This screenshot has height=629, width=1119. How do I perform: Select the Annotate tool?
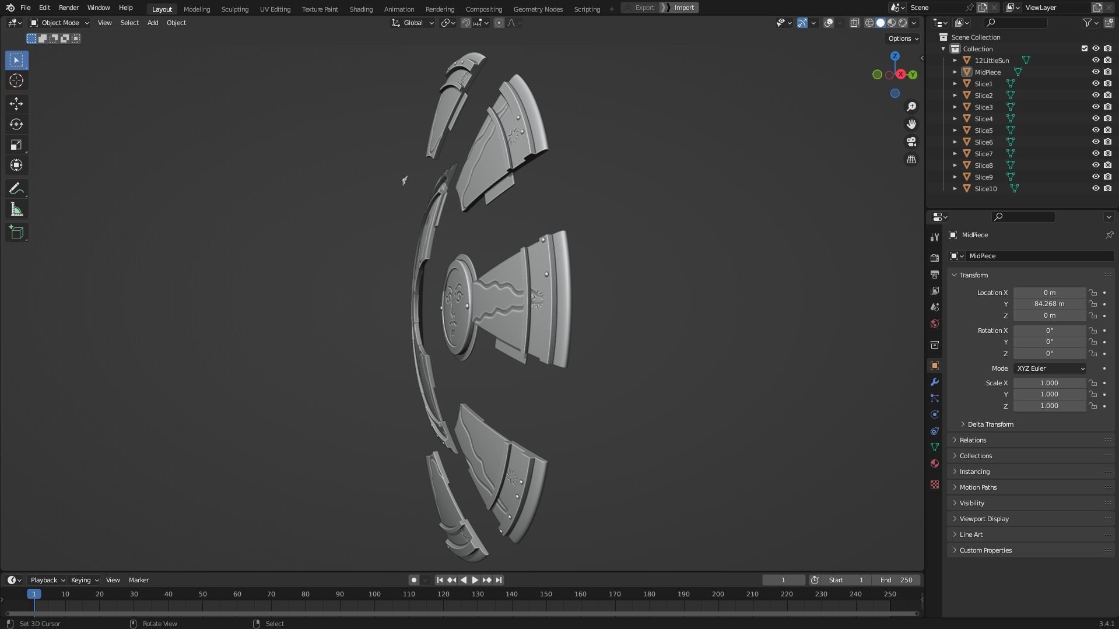(x=16, y=189)
